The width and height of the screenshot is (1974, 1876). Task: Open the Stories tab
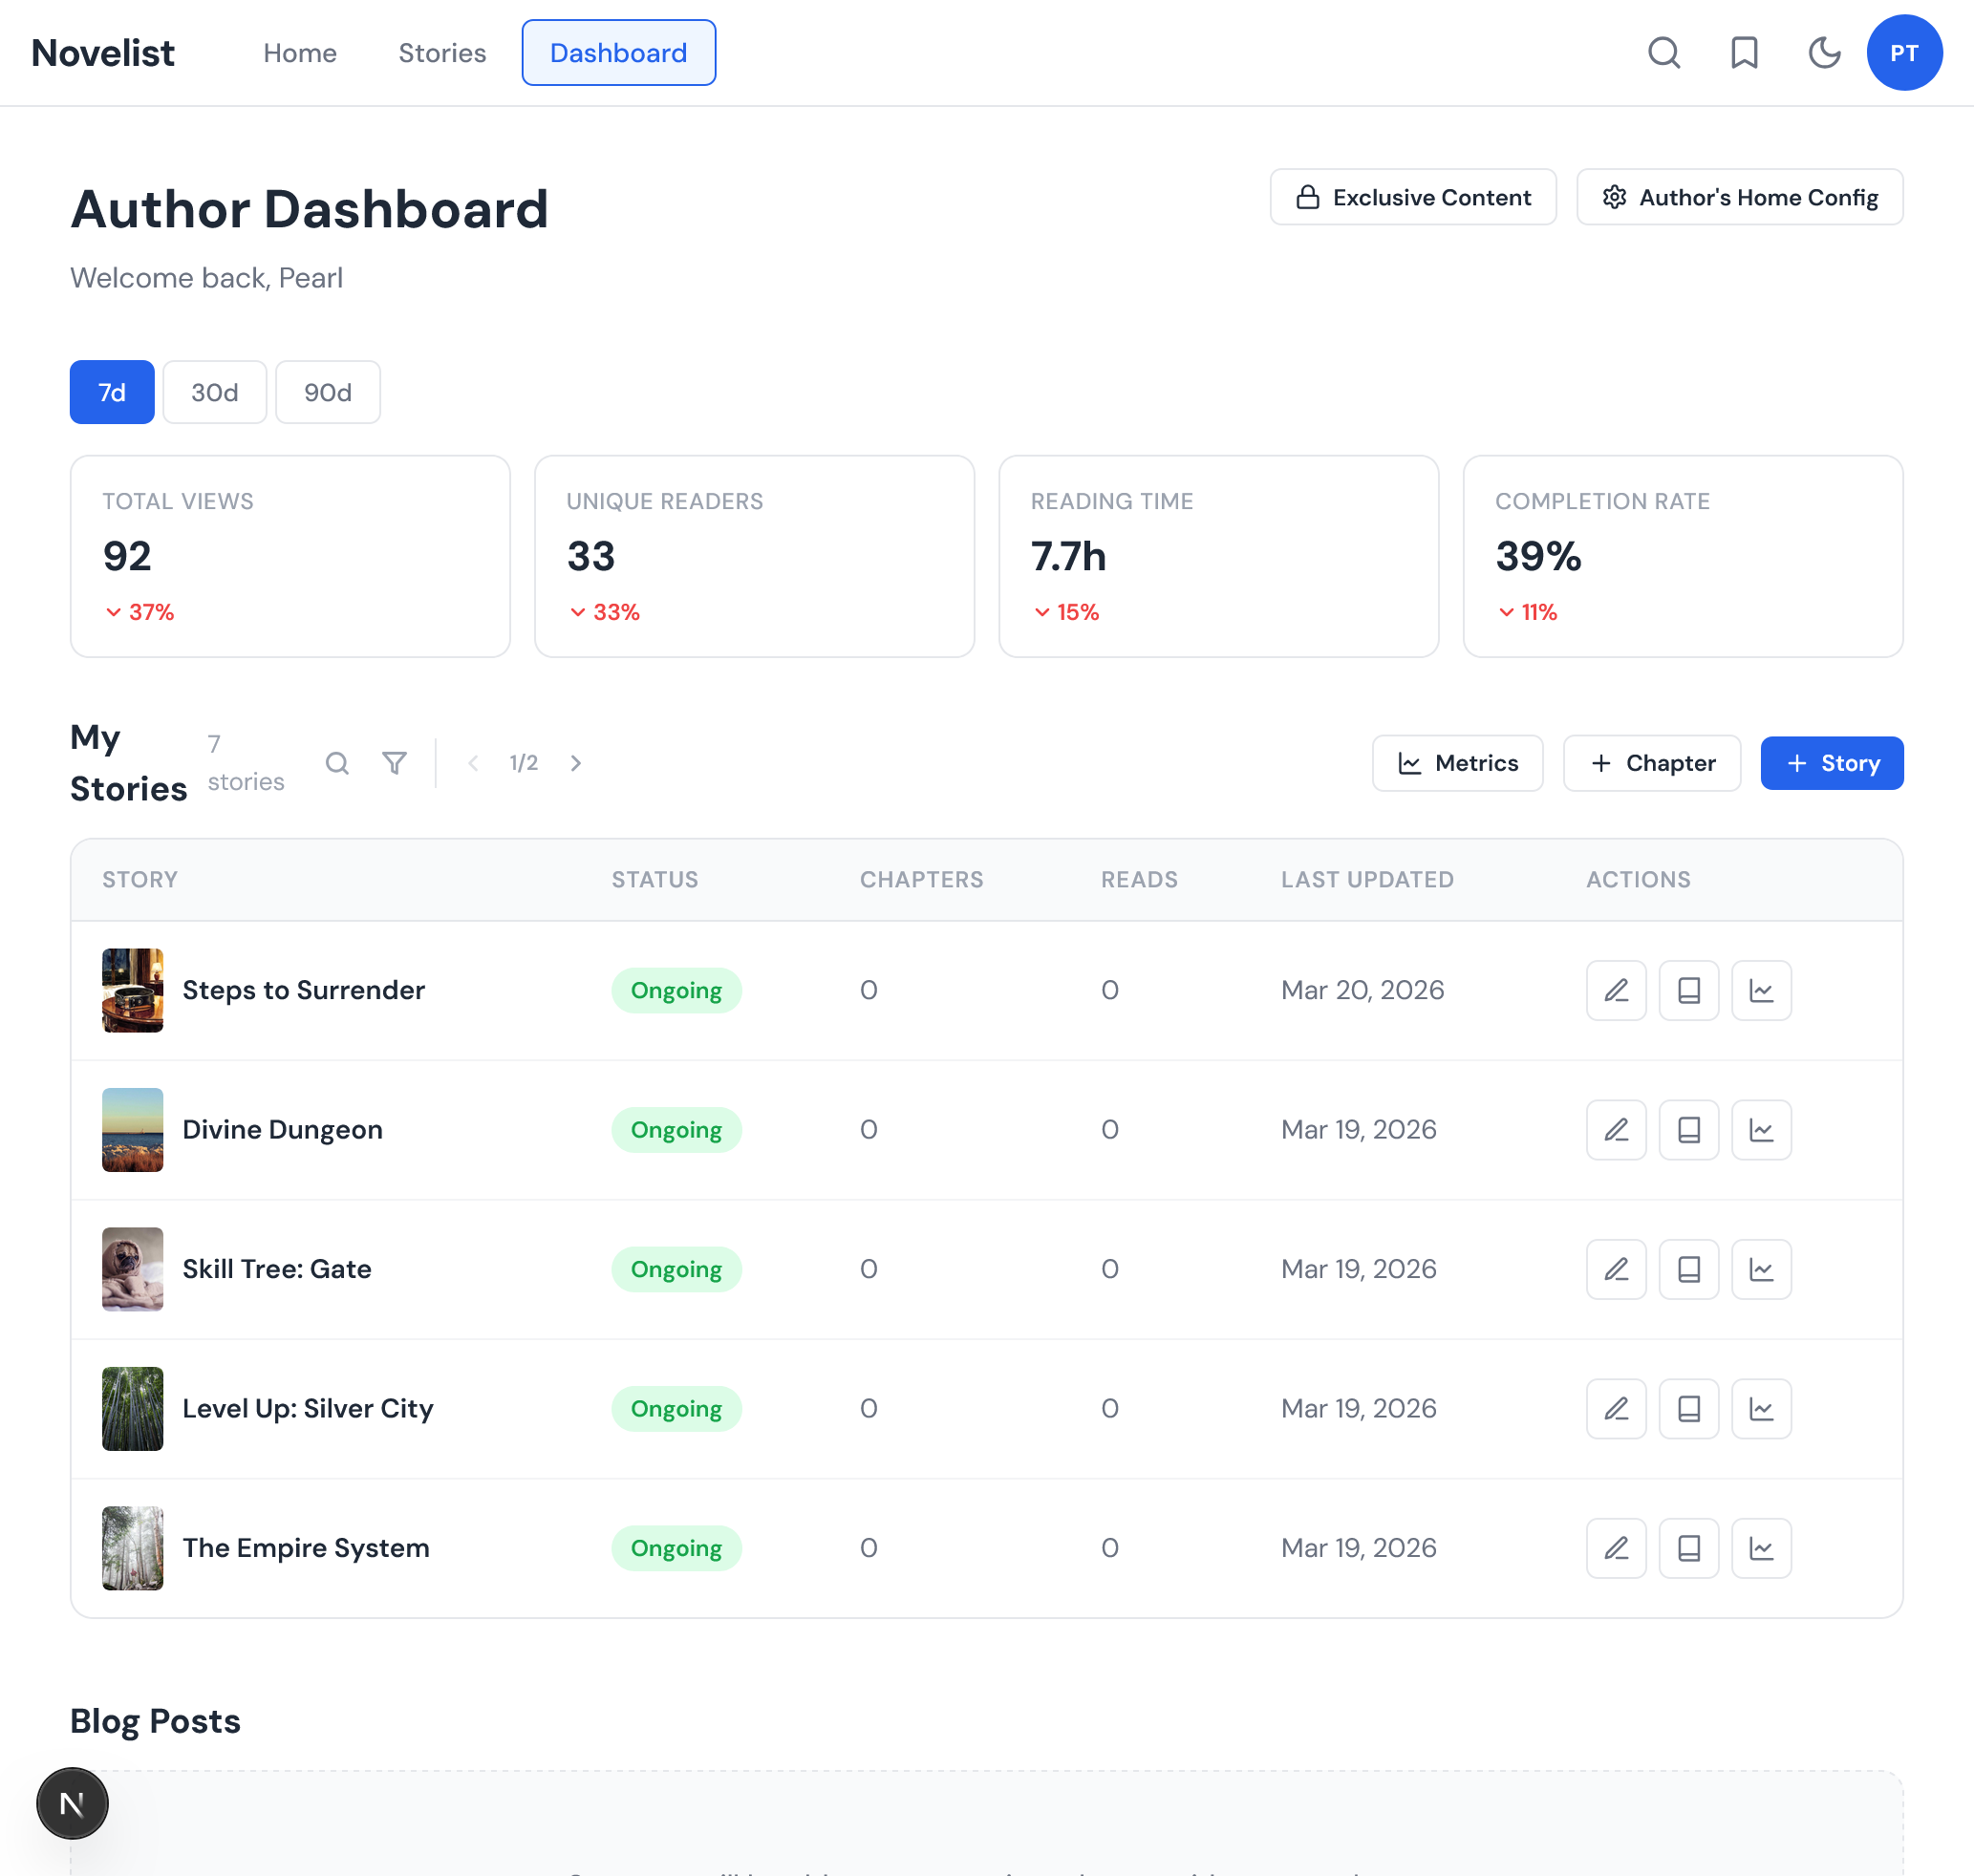click(x=442, y=53)
